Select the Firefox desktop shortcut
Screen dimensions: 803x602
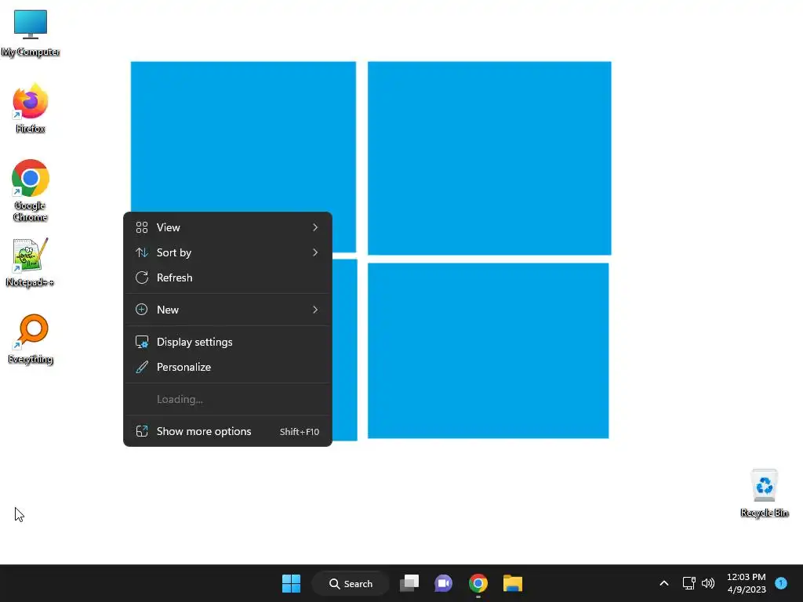pos(31,108)
